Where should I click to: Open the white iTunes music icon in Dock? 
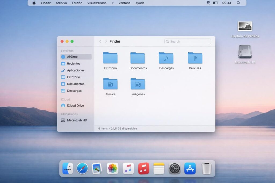128,169
